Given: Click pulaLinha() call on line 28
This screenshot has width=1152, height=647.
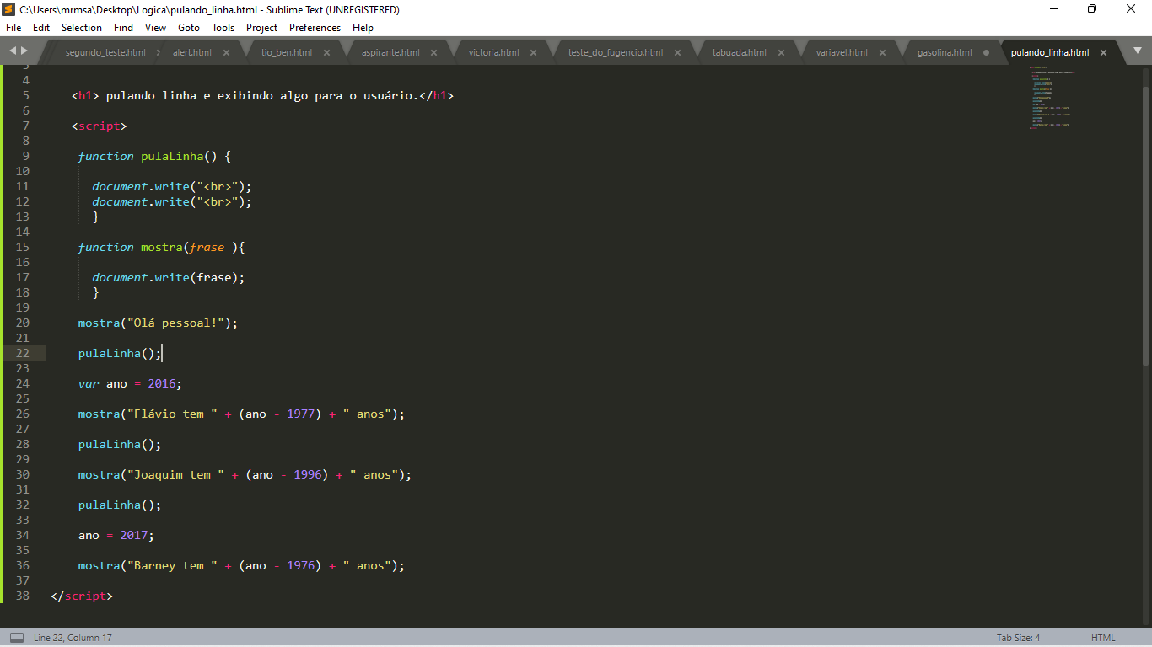Looking at the screenshot, I should pos(120,444).
